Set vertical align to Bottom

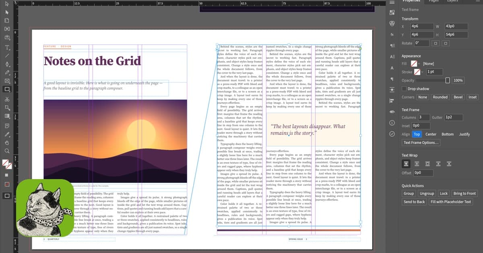point(448,134)
